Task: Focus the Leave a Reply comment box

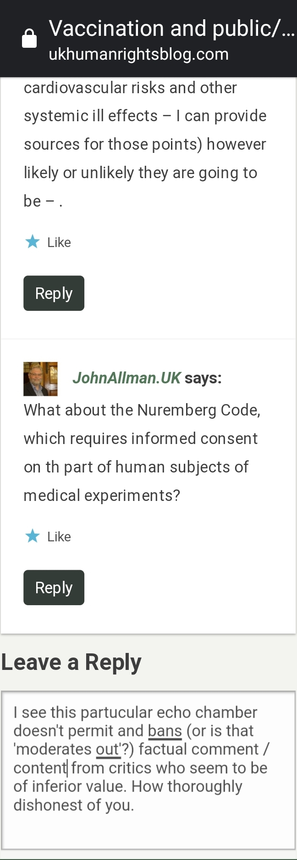Action: pos(148,826)
